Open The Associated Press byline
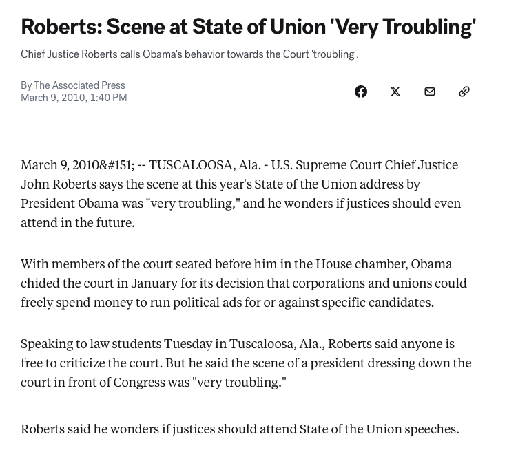 (79, 85)
